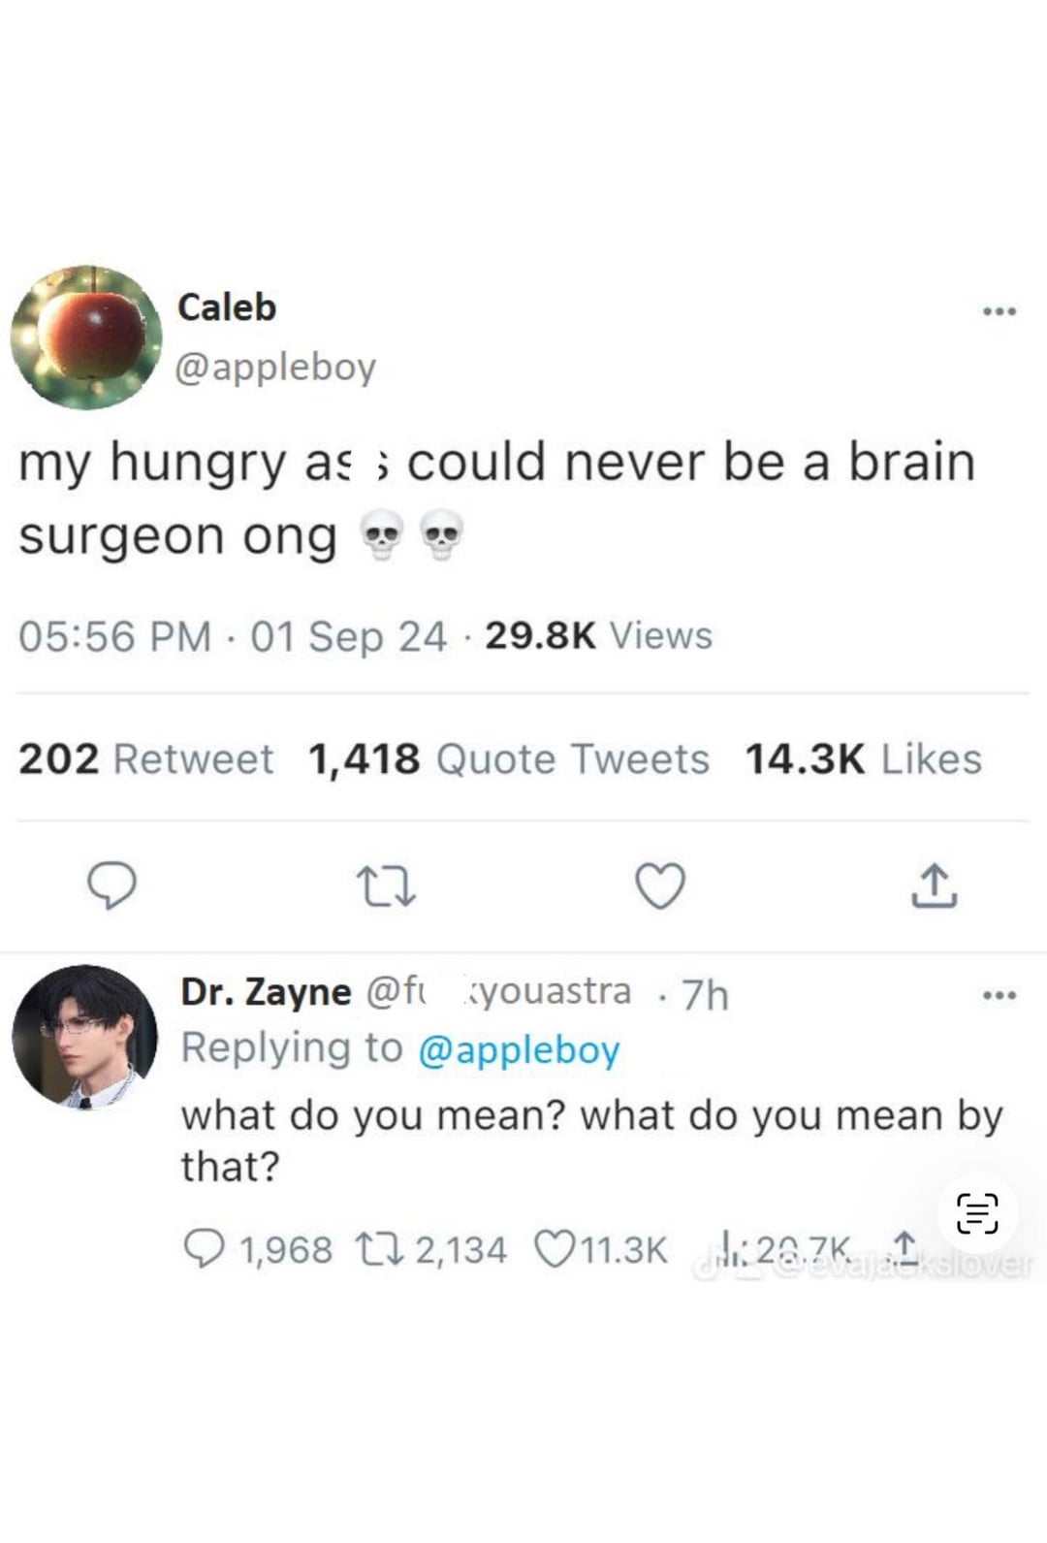View the 14.3K Likes list

[x=863, y=758]
